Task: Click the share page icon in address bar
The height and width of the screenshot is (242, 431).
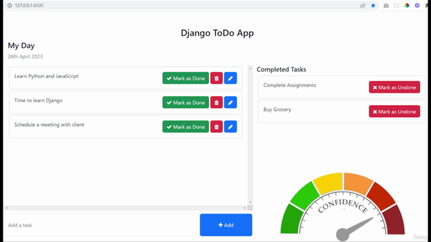Action: [362, 5]
